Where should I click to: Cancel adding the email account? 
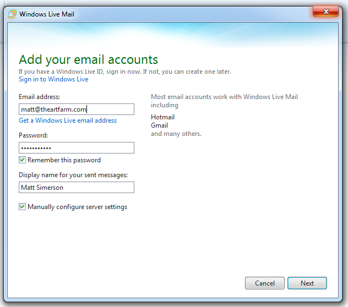tap(264, 283)
